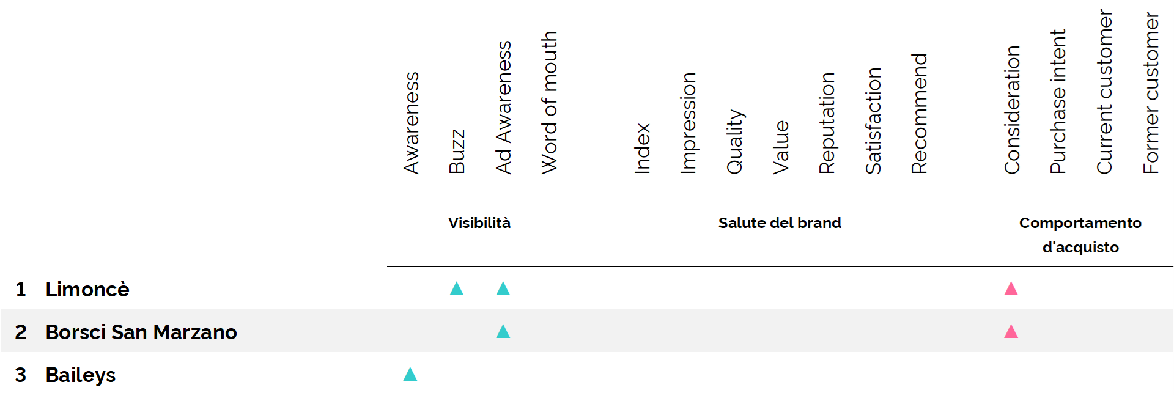Select the Limoncè brand name
Screen dimensions: 1174x396
(x=87, y=289)
